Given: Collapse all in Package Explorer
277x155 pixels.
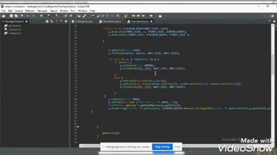Looking at the screenshot, I should pos(47,22).
